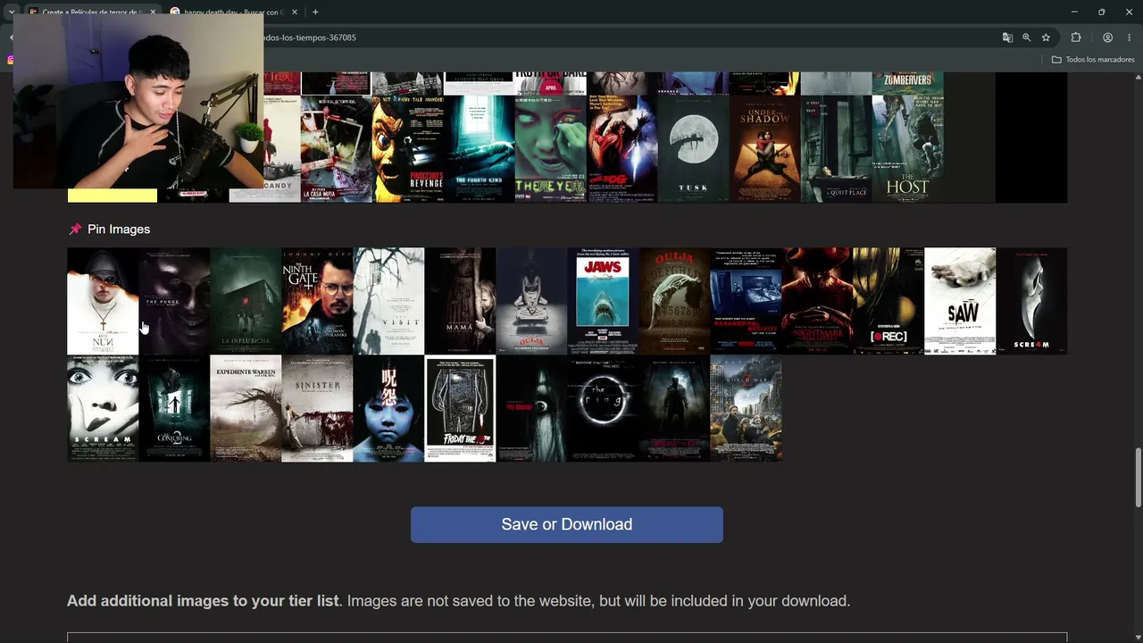Viewport: 1143px width, 643px height.
Task: Select The Eye poster
Action: point(550,149)
